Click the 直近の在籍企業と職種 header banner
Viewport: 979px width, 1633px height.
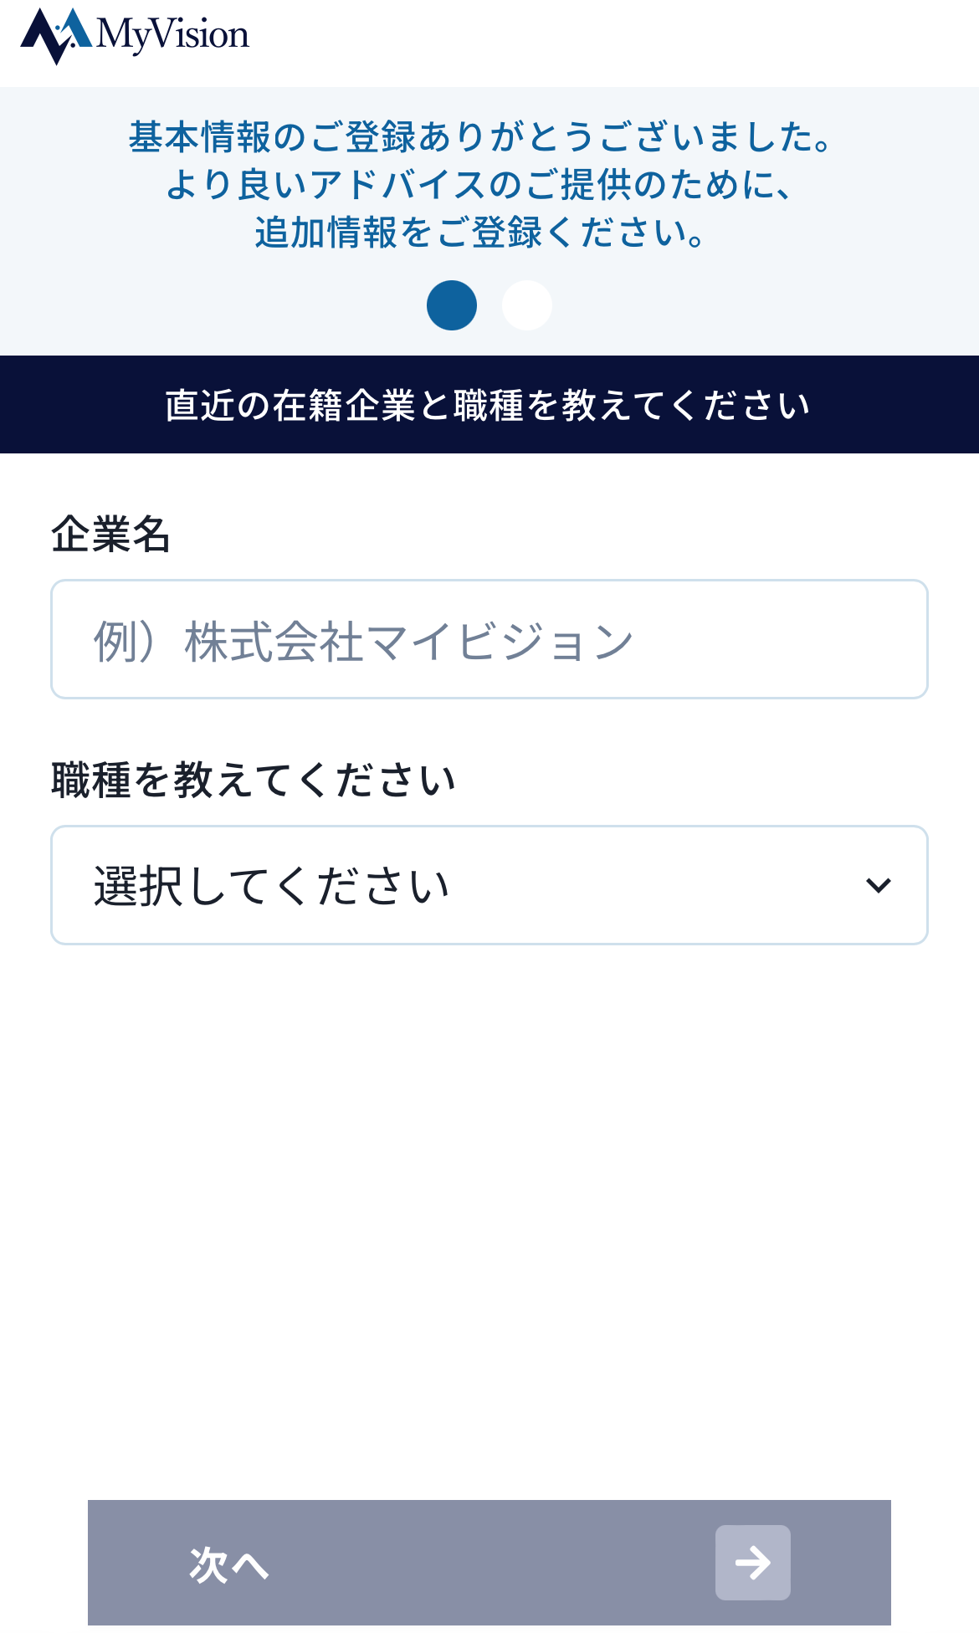click(489, 404)
